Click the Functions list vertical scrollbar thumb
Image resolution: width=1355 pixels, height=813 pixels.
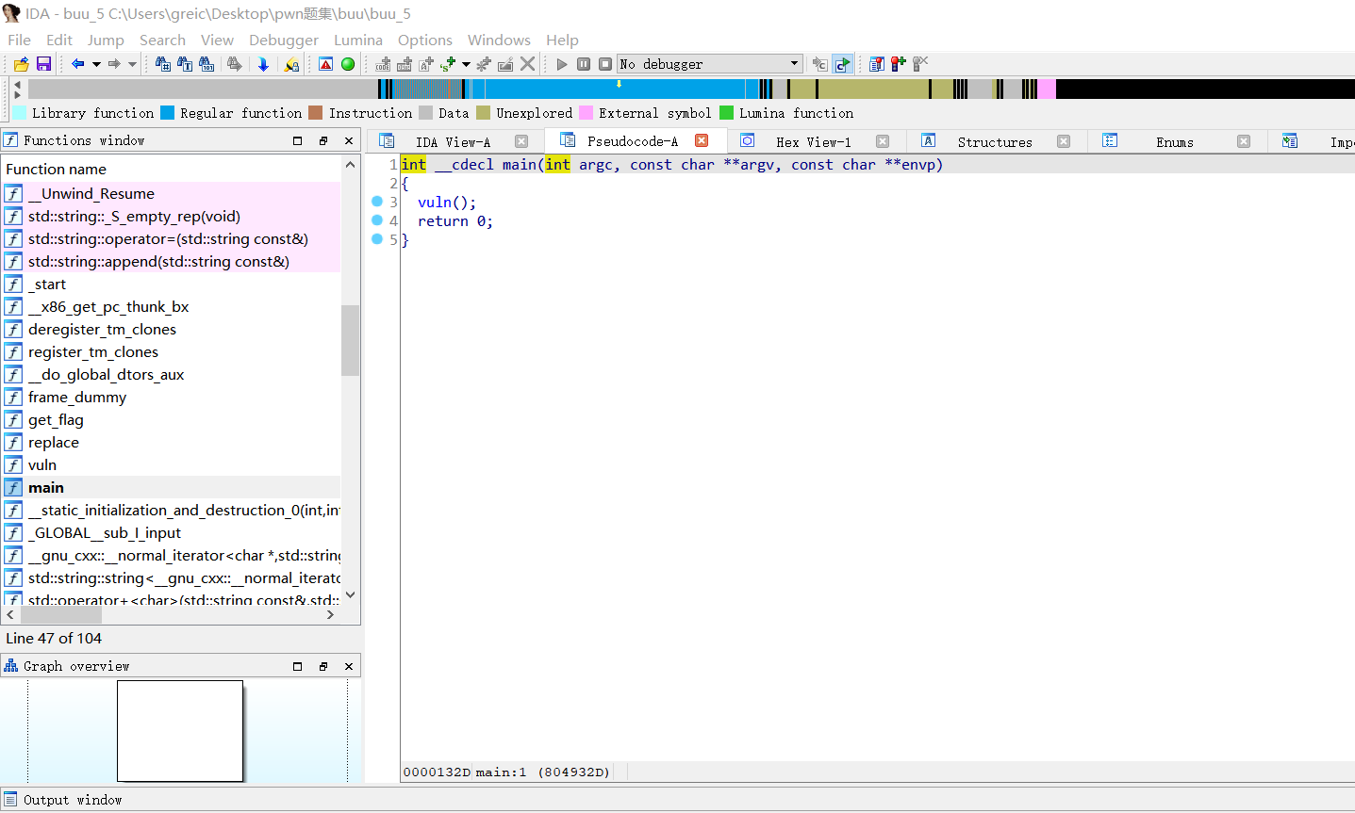350,340
